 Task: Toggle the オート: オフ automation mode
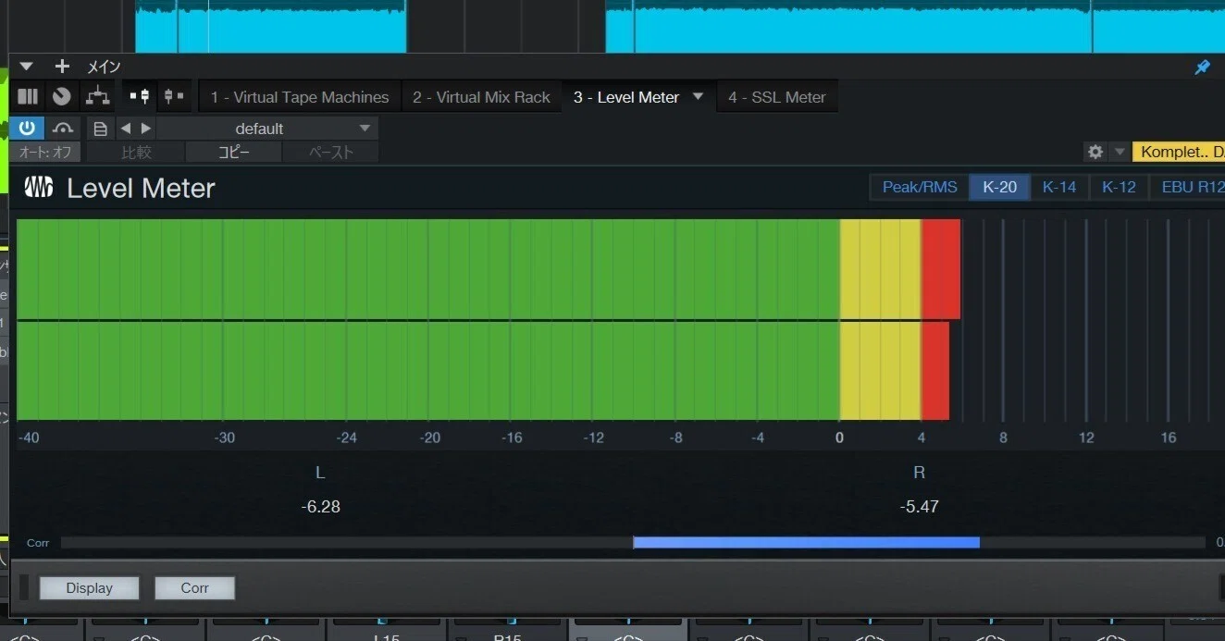point(45,153)
